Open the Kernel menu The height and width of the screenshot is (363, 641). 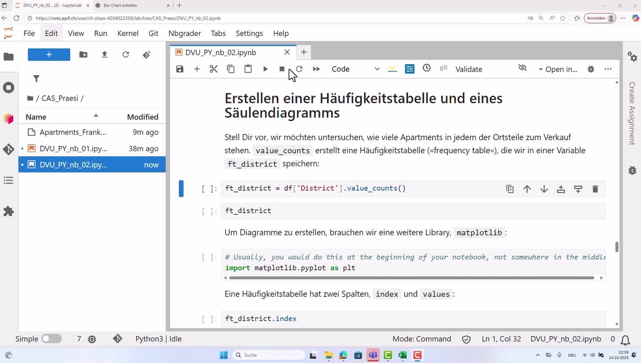click(x=128, y=33)
